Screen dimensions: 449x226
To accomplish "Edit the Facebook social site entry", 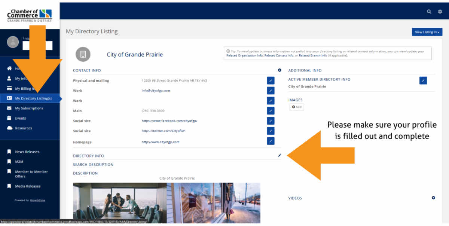I will (x=271, y=121).
